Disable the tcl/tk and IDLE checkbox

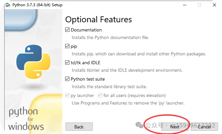tap(68, 63)
